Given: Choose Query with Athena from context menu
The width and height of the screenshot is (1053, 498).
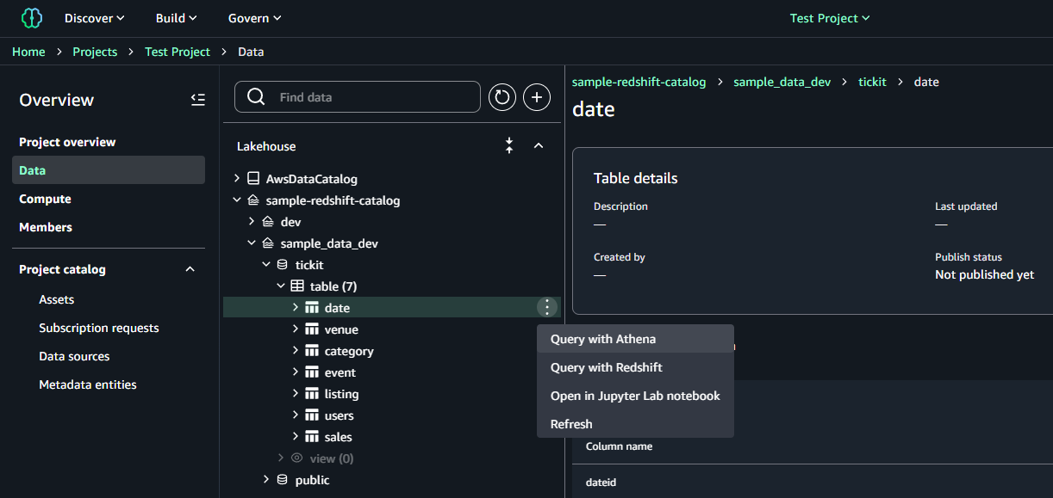Looking at the screenshot, I should [x=635, y=339].
